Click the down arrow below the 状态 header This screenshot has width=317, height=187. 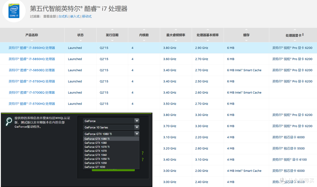point(80,40)
